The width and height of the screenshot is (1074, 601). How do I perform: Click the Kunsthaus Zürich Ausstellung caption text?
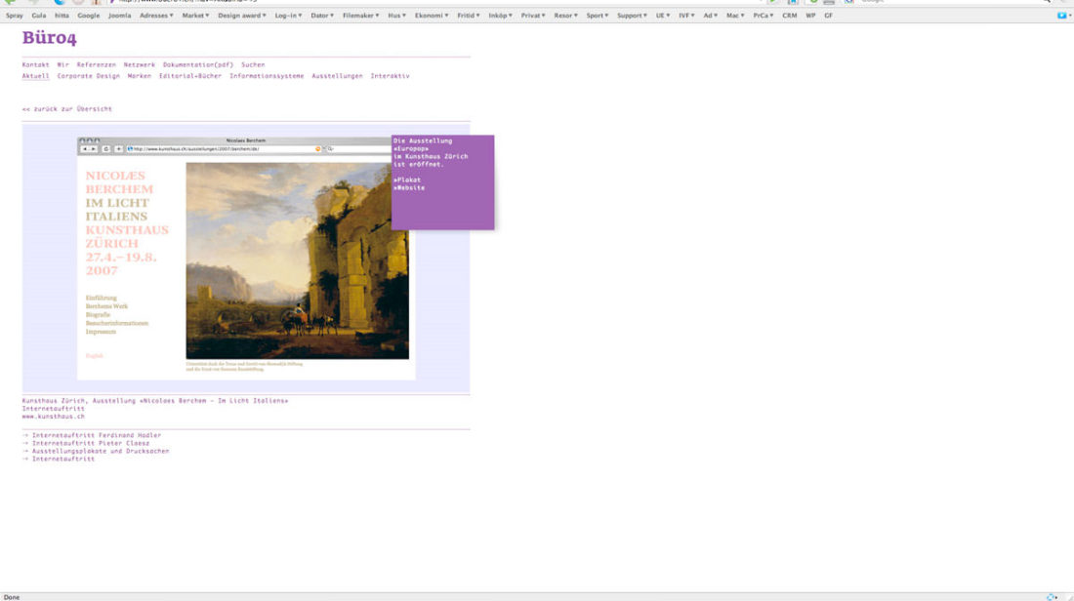click(155, 400)
